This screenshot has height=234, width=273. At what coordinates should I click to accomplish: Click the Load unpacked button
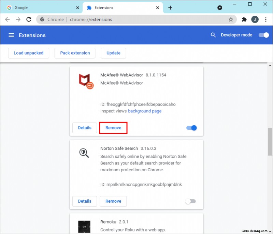pos(29,53)
